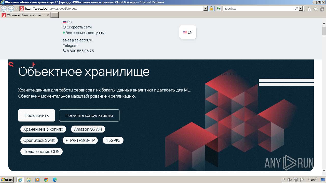Click the Home icon
The image size is (326, 183).
pyautogui.click(x=309, y=9)
